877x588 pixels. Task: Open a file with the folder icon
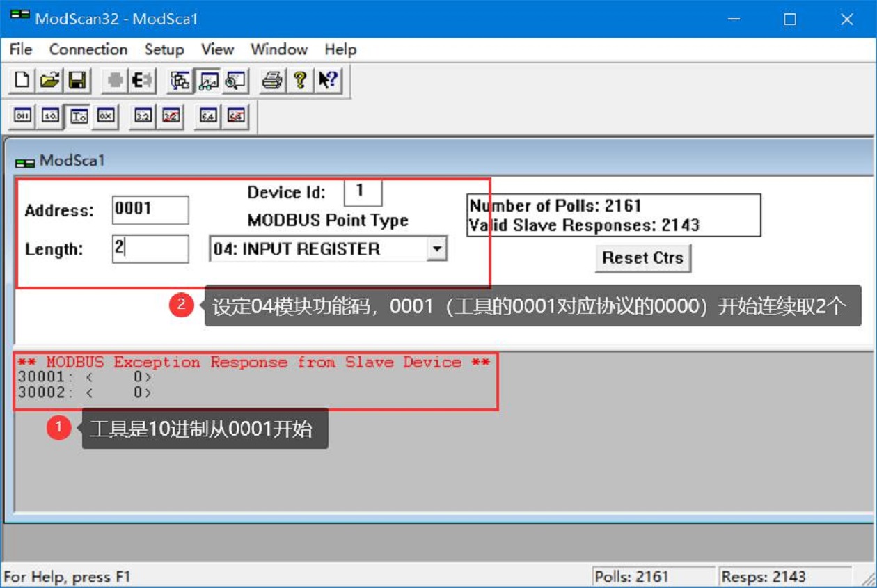coord(49,81)
